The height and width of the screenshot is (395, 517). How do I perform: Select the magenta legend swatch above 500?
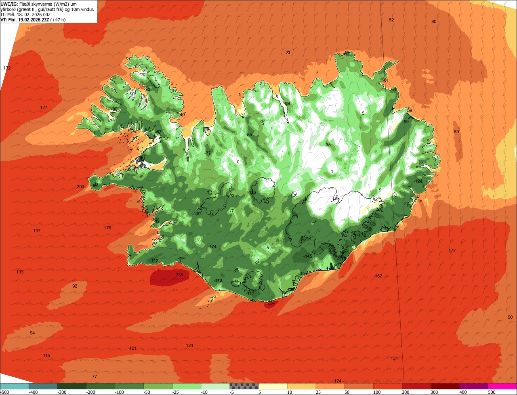tap(502, 386)
